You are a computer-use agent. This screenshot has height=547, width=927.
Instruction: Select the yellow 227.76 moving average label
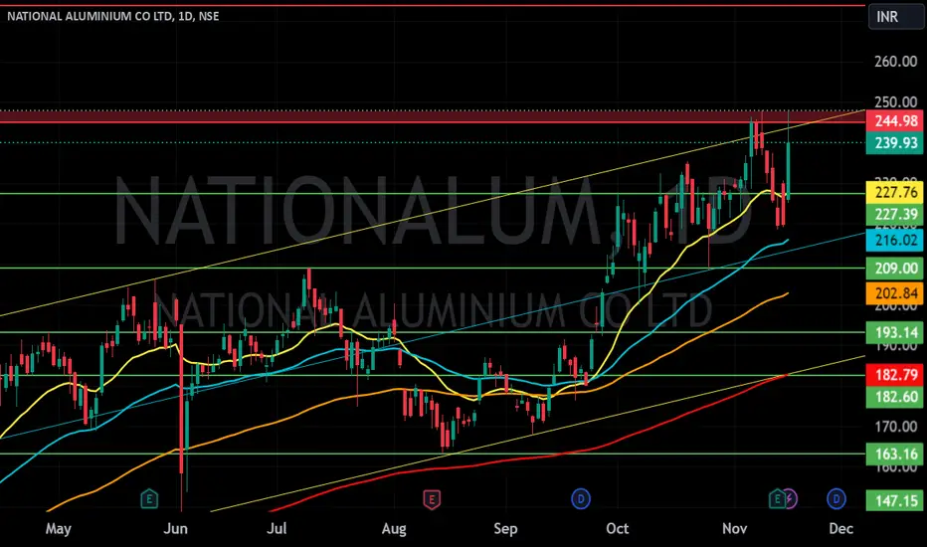(x=895, y=192)
